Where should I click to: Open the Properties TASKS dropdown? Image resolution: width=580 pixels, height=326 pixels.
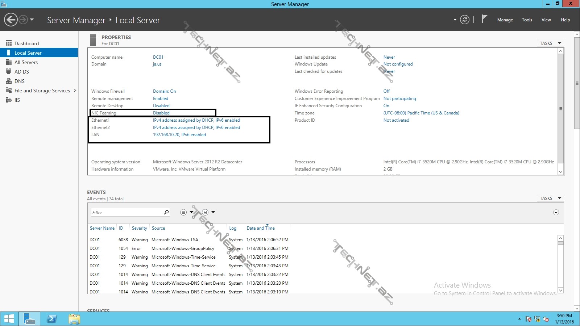[550, 43]
